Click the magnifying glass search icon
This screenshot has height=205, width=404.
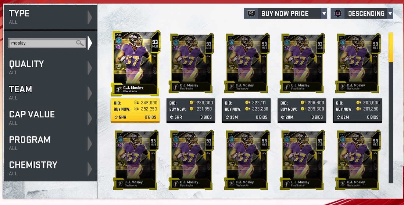tap(80, 43)
